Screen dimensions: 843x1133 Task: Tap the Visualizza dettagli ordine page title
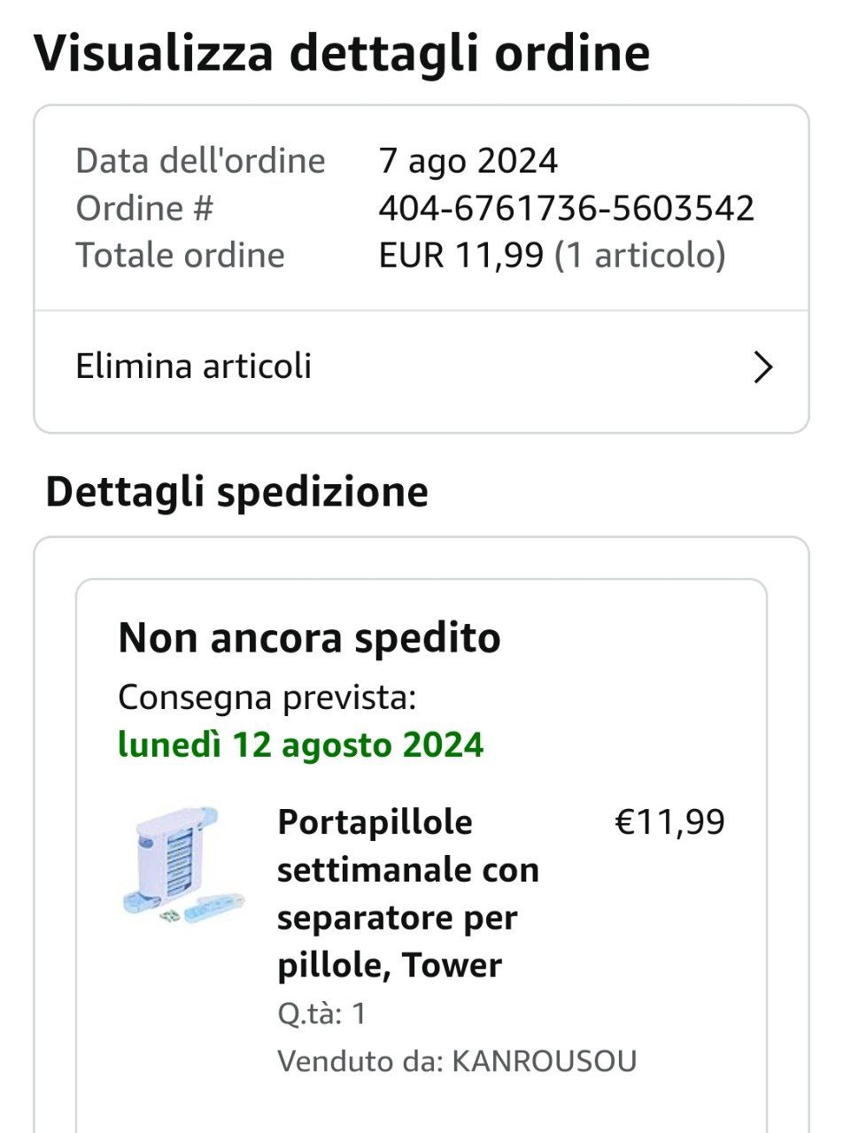point(342,54)
